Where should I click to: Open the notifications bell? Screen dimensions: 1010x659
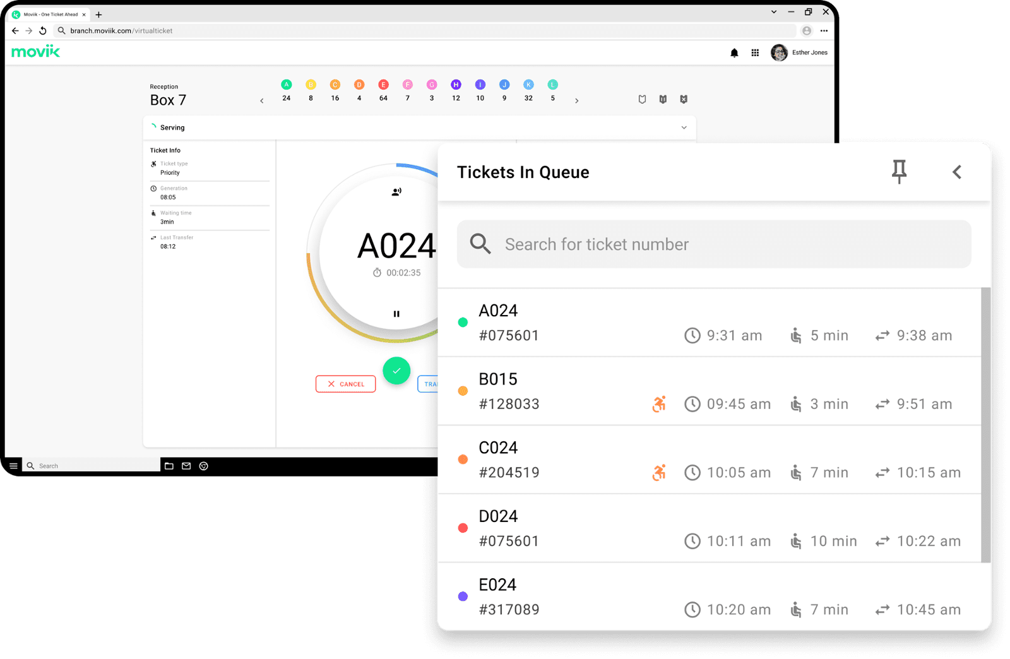[x=734, y=53]
